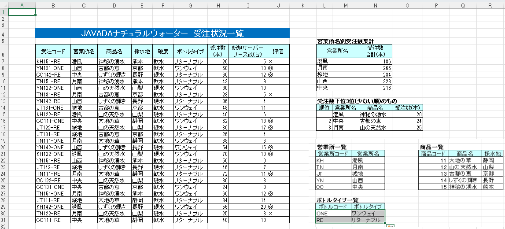Click the 受注数下位3位(少ない順)のもの heading
Screen dimensions: 505x229
[358, 101]
